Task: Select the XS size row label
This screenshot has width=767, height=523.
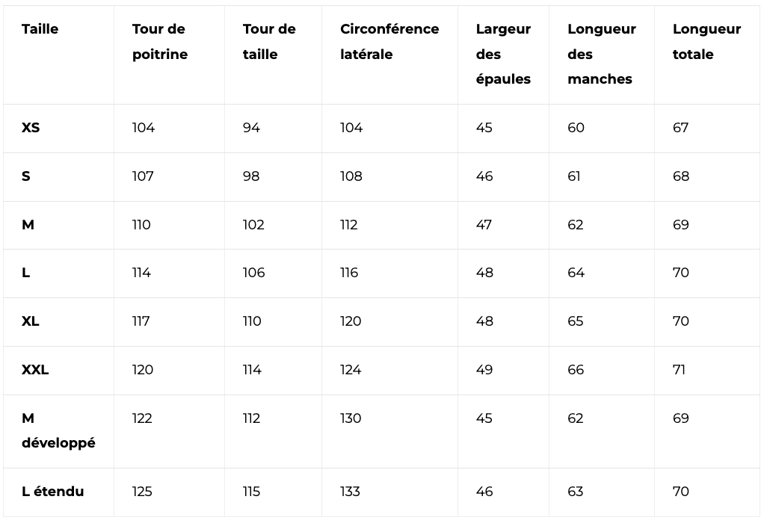Action: point(31,128)
